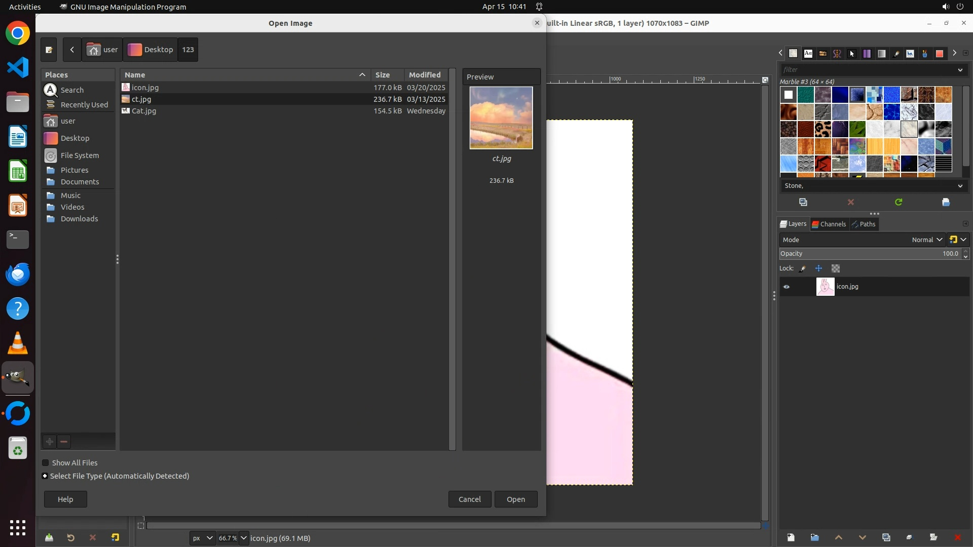Enable the Show All Files checkbox
Screen dimensions: 973x547
pos(46,463)
